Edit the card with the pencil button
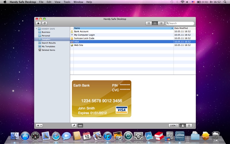The width and height of the screenshot is (230, 144). (74, 126)
